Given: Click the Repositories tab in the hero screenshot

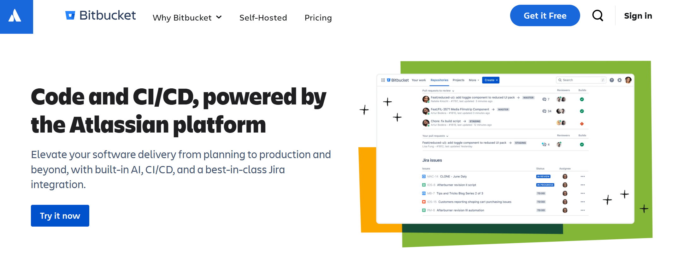Looking at the screenshot, I should pyautogui.click(x=439, y=80).
